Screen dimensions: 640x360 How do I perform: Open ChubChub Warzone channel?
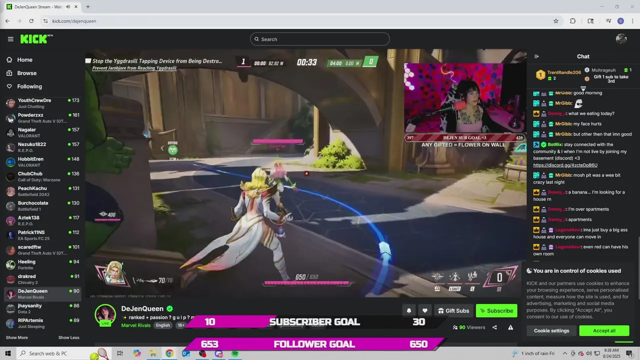42,176
